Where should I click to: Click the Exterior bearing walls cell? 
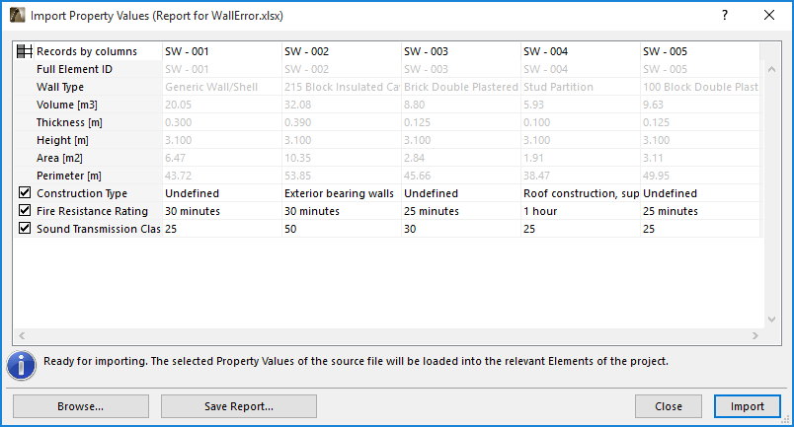(x=339, y=193)
